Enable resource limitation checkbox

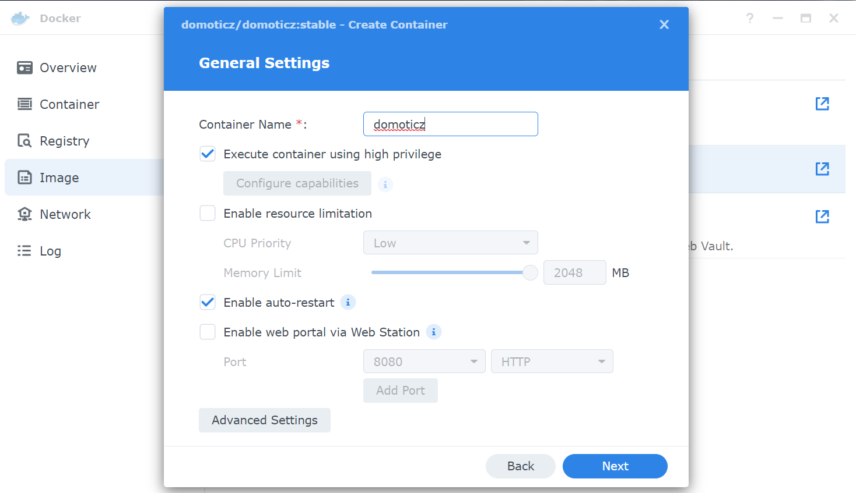[208, 214]
